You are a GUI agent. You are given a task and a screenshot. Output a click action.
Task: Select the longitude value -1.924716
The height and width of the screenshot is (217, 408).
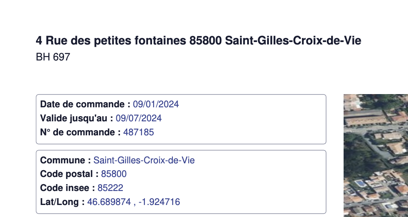[x=159, y=202]
